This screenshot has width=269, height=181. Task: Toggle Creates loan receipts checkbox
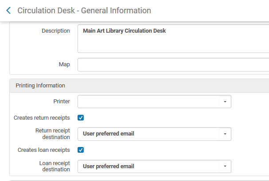pyautogui.click(x=81, y=150)
